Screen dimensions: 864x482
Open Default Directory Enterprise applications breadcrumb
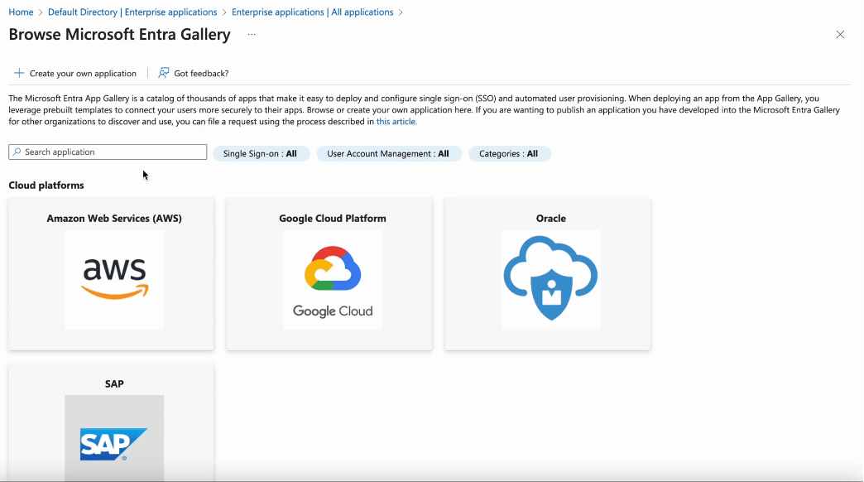point(132,12)
